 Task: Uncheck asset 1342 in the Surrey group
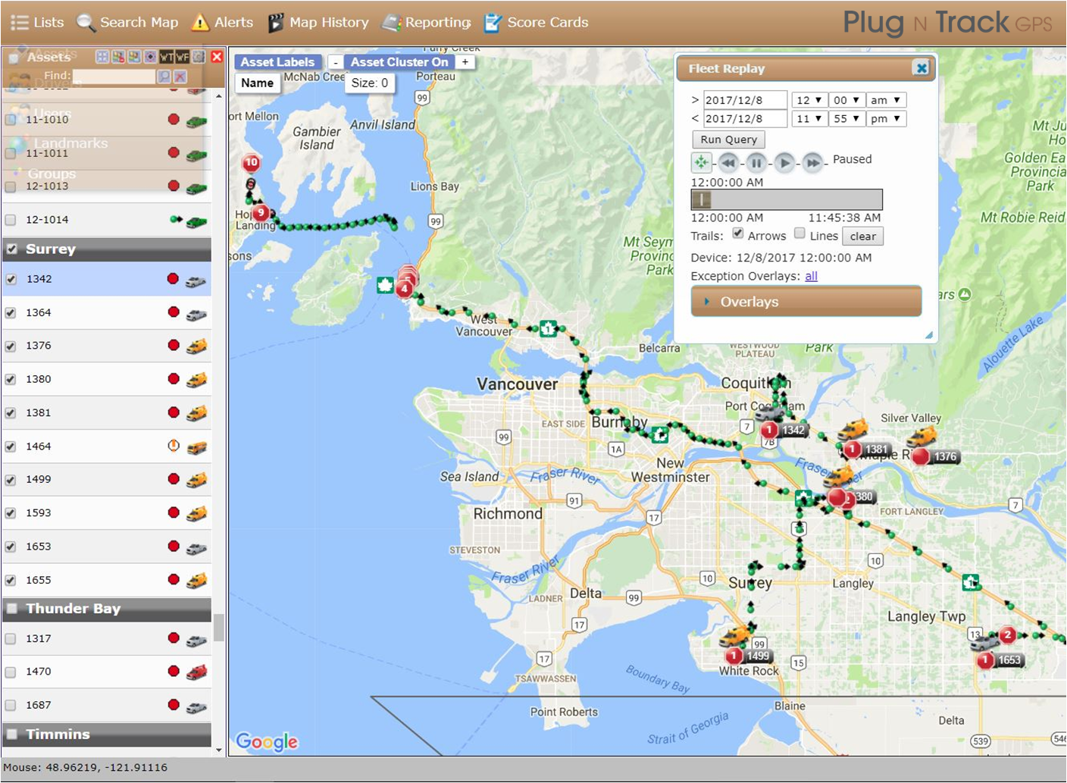click(11, 278)
